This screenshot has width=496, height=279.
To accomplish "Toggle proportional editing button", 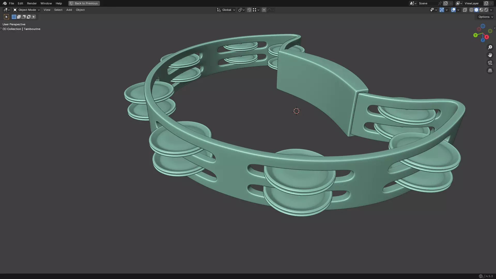I will [x=264, y=10].
